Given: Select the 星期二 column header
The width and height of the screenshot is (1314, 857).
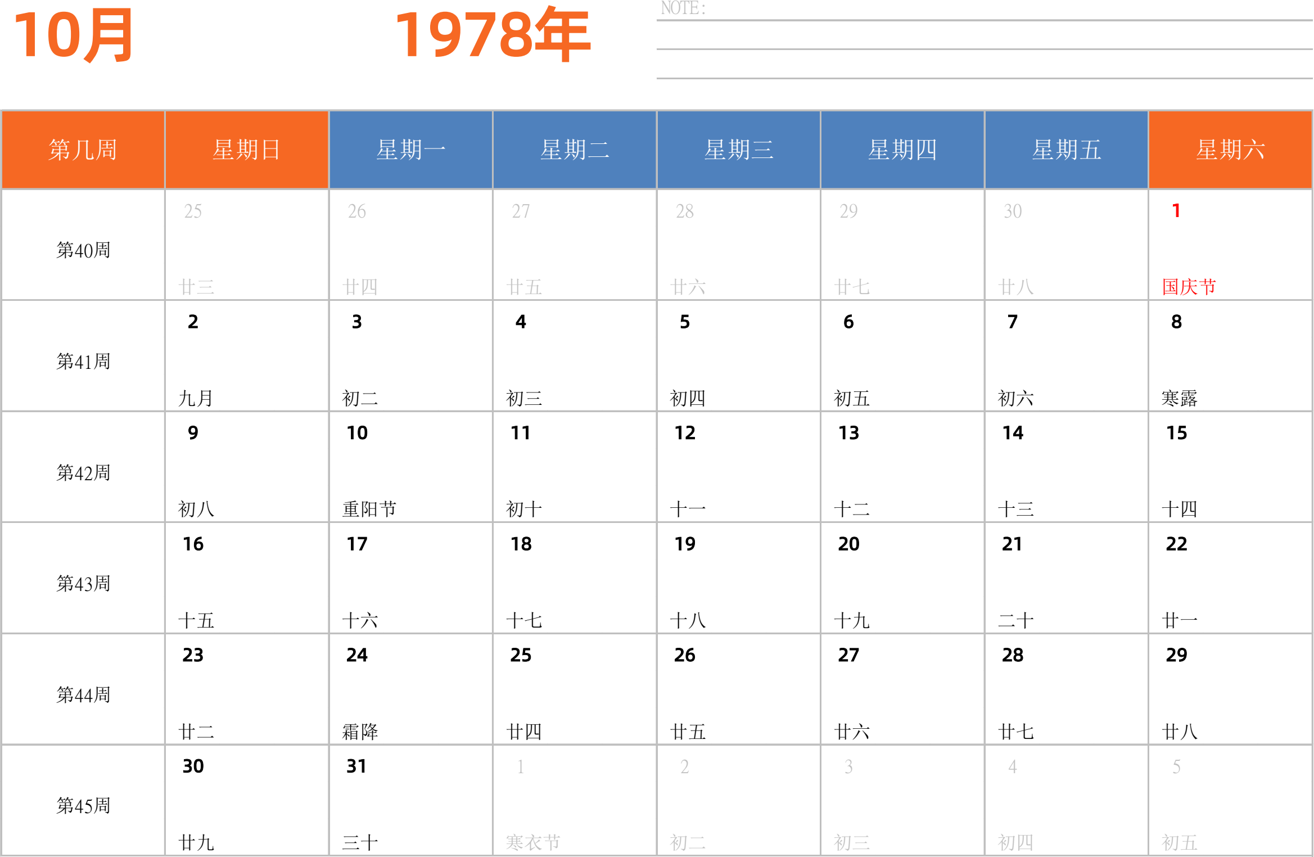Looking at the screenshot, I should pos(575,150).
